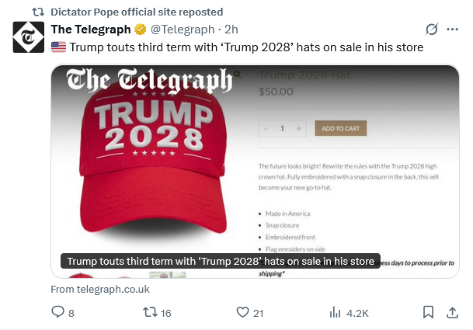Click the share upload icon

point(452,312)
